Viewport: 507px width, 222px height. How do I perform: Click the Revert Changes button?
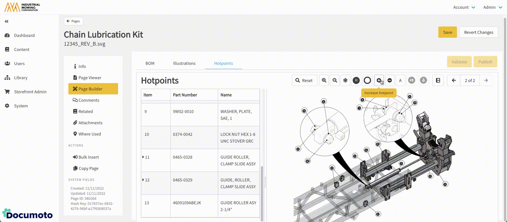[478, 32]
